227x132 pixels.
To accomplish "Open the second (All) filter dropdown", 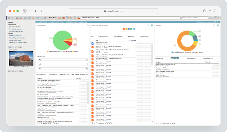I will (x=63, y=64).
